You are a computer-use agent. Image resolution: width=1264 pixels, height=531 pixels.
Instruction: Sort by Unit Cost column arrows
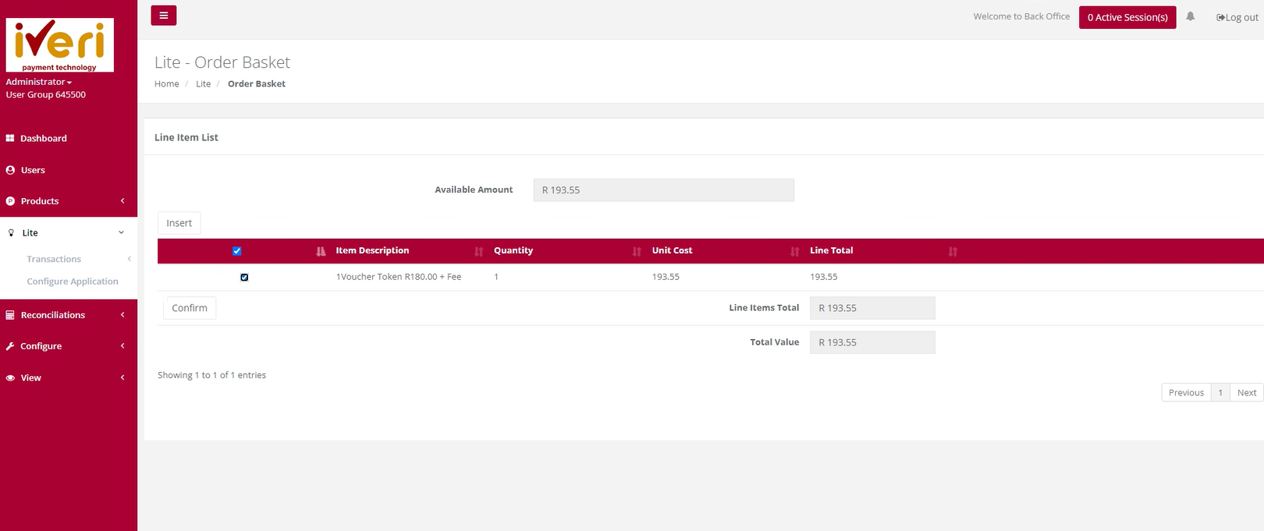(794, 251)
